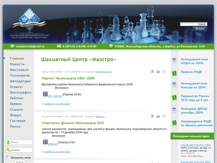The image size is (217, 163).
Task: Open PDF version of Участники финала post
Action: 152,116
